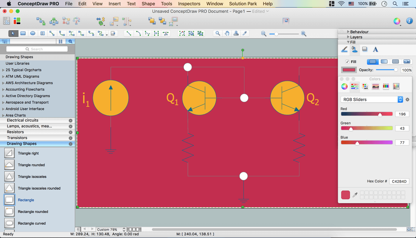The width and height of the screenshot is (416, 238).
Task: Activate the hand pan tool
Action: click(x=227, y=33)
